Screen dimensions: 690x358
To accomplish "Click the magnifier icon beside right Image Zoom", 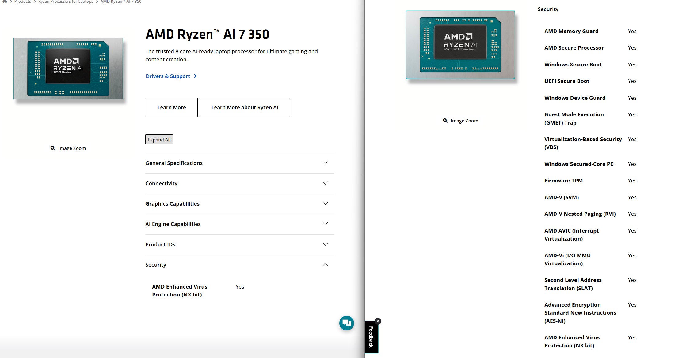I will pos(445,121).
